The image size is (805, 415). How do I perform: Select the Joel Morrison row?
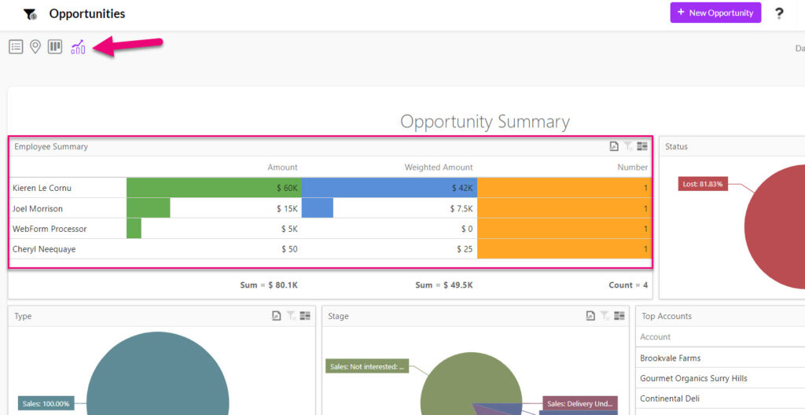click(x=330, y=208)
